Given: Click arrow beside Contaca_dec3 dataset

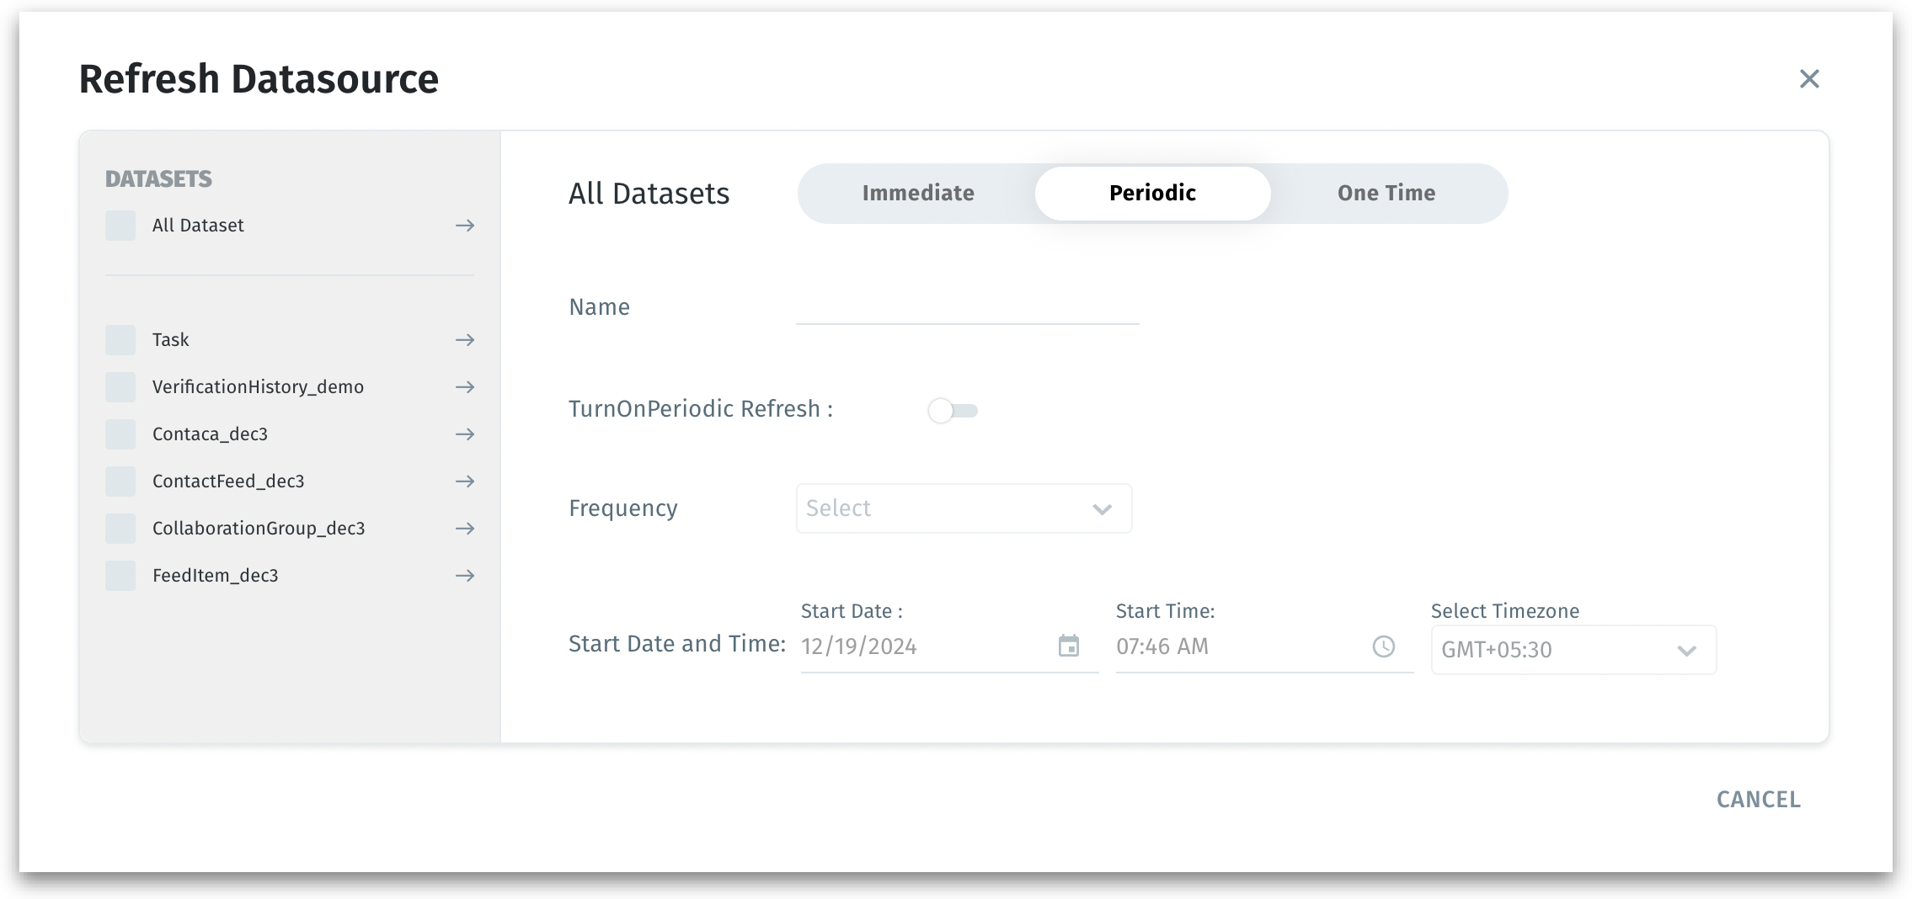Looking at the screenshot, I should point(465,434).
